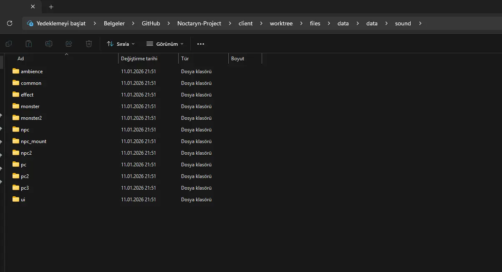Click the Yedeklemeyi başlat backup link
The image size is (502, 272).
(x=61, y=23)
